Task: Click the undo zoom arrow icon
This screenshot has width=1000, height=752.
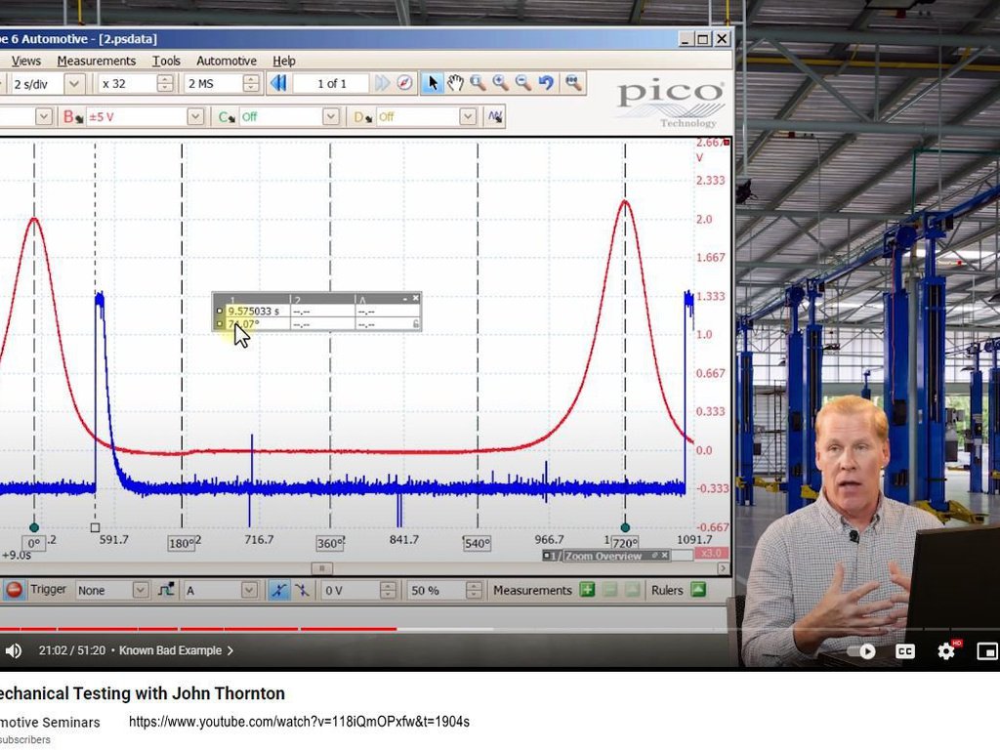Action: pos(547,83)
